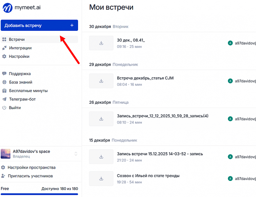Image resolution: width=256 pixels, height=197 pixels.
Task: Click A97davidov's space workspace picture
Action: pos(5,154)
